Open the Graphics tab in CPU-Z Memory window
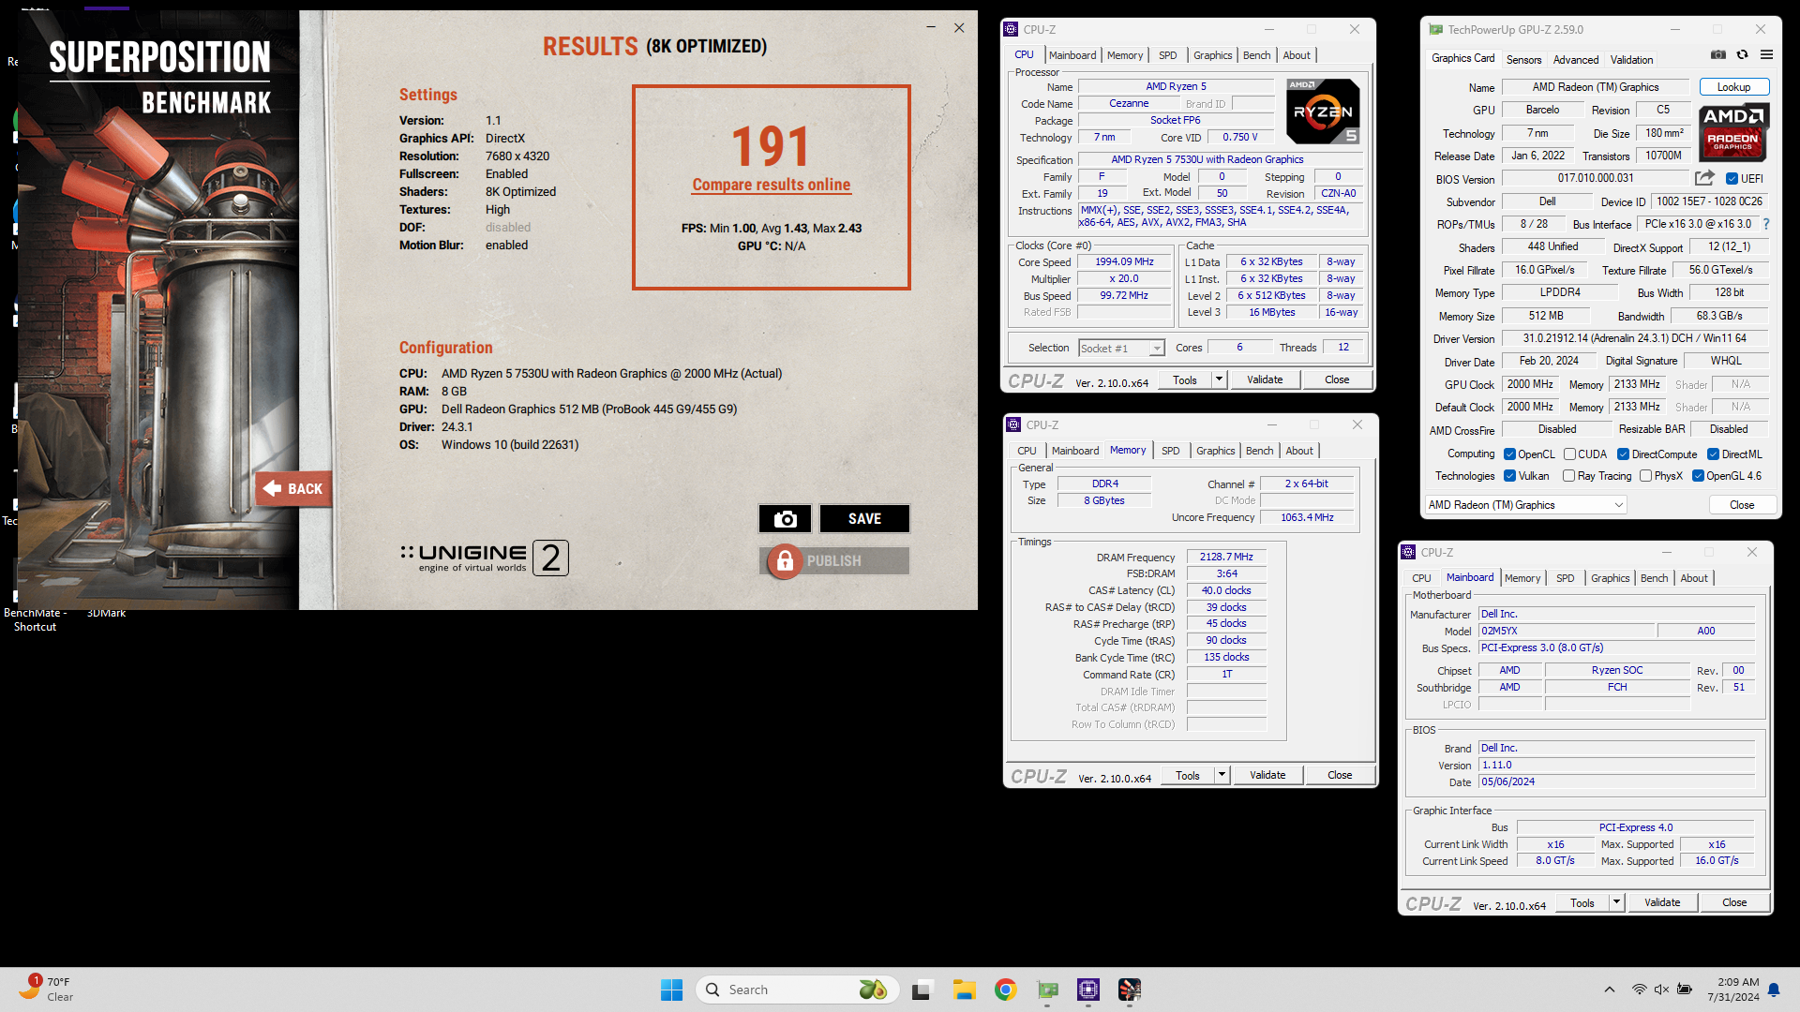The height and width of the screenshot is (1012, 1800). (1215, 451)
